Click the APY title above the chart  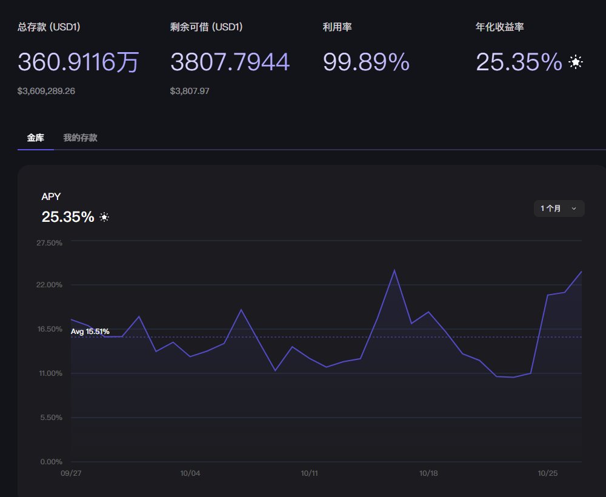click(51, 196)
